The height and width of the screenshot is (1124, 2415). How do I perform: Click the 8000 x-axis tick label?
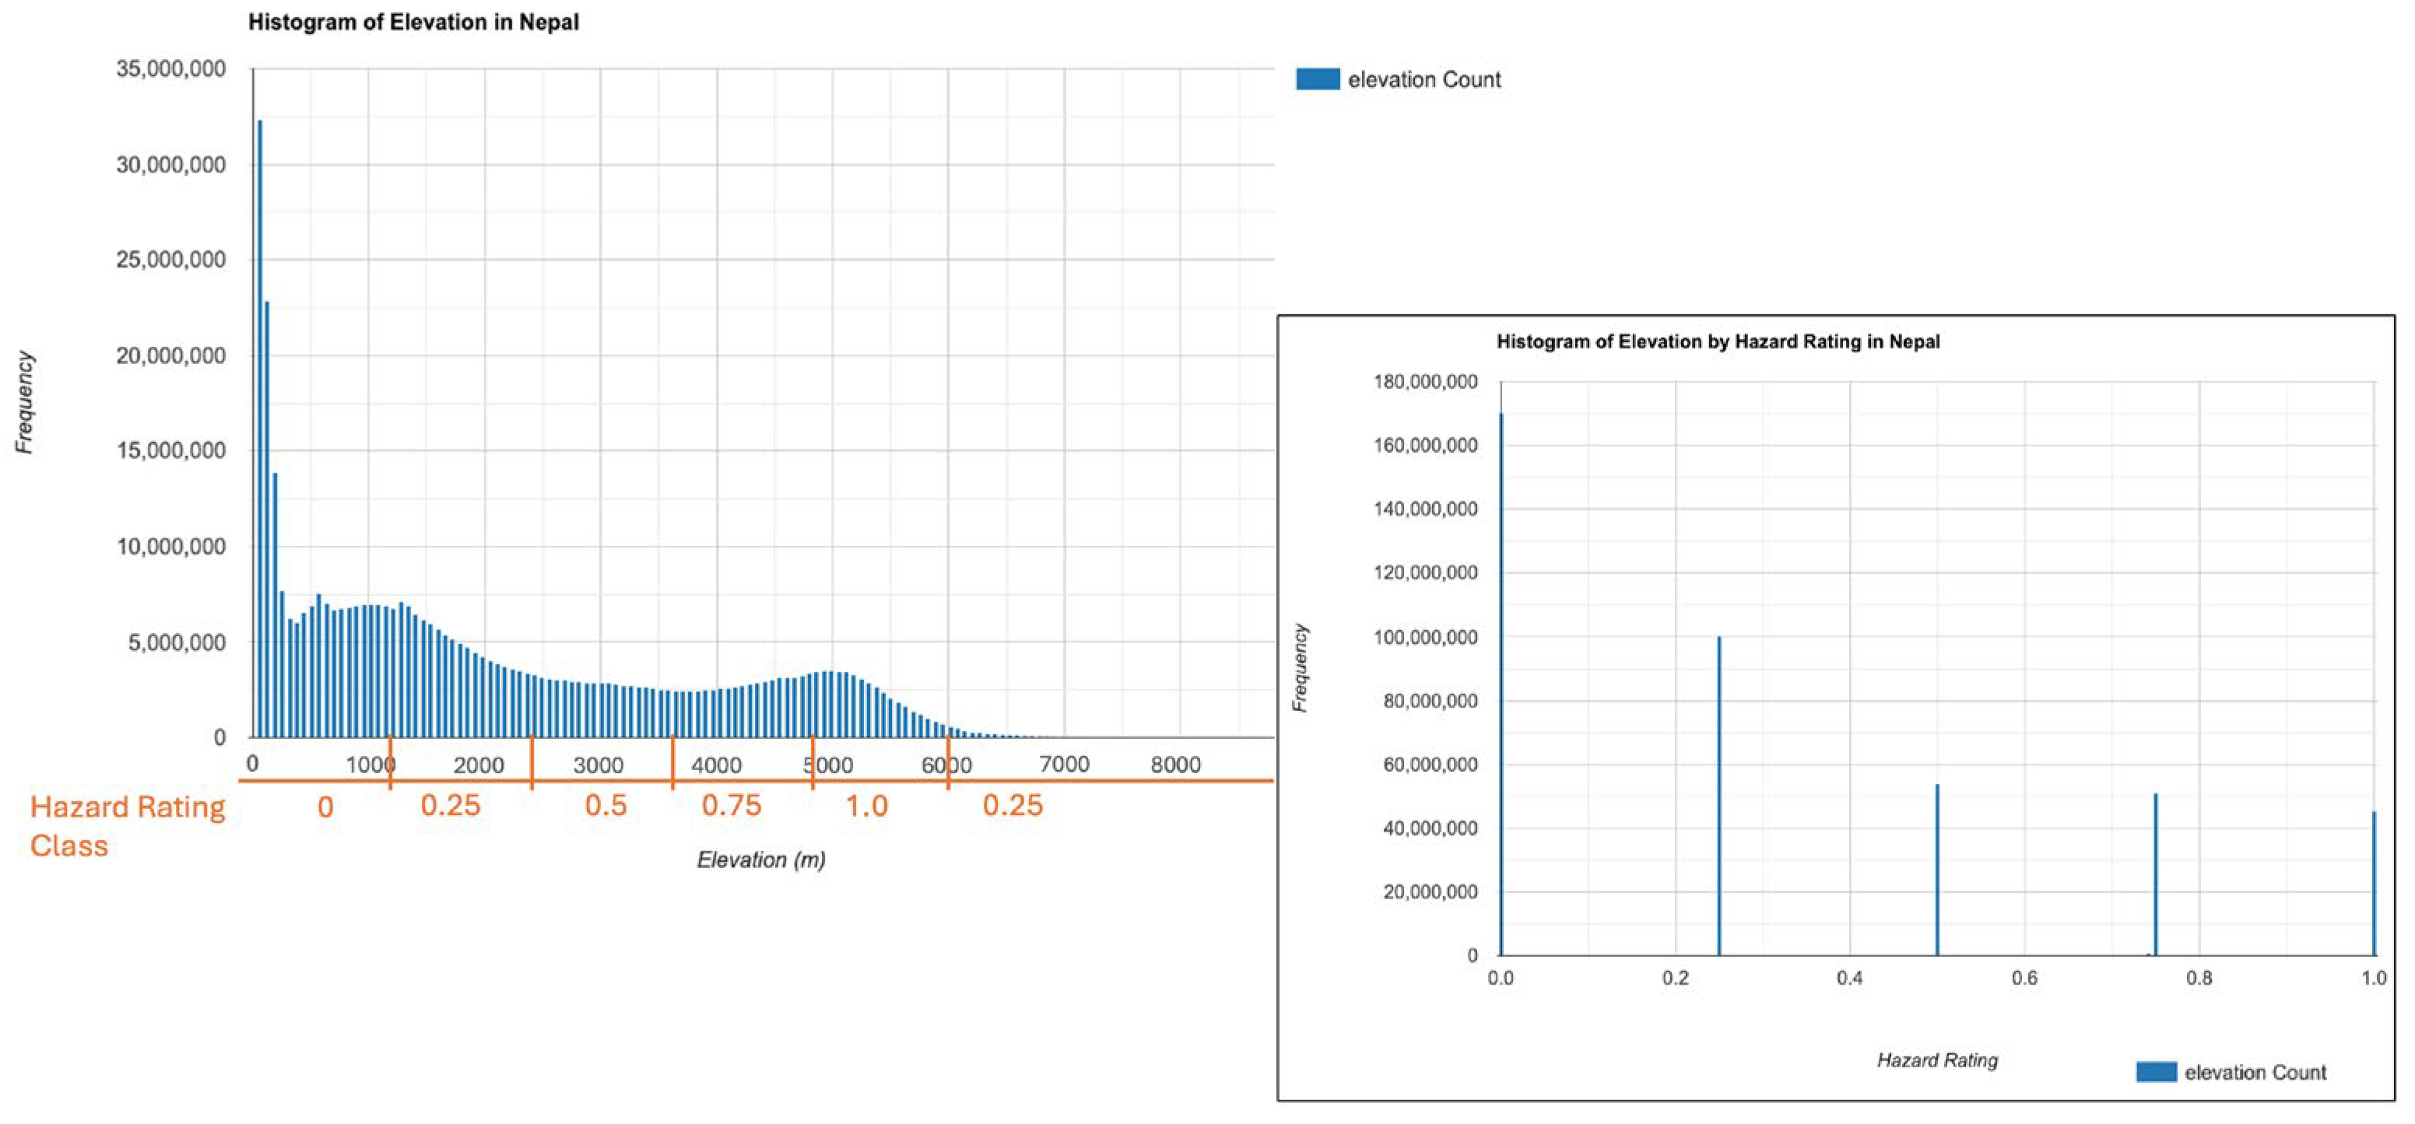[1176, 765]
